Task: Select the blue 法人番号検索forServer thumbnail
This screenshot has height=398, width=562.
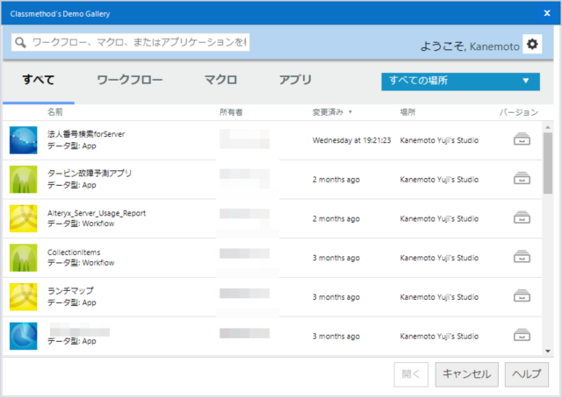Action: click(24, 140)
